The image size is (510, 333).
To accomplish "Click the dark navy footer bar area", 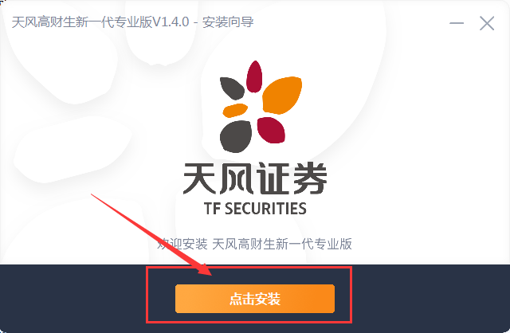I will coord(255,299).
